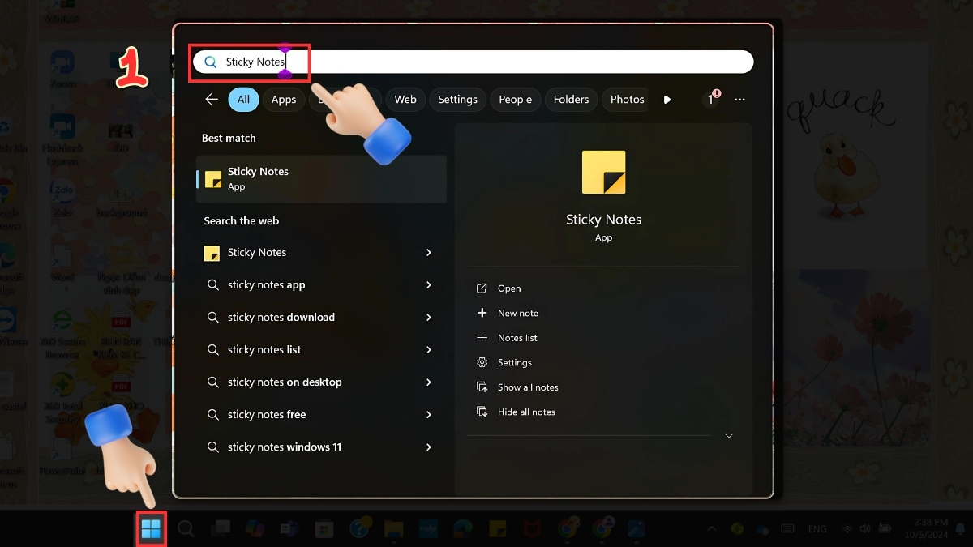Switch to the Web filter tab
This screenshot has height=547, width=973.
405,99
